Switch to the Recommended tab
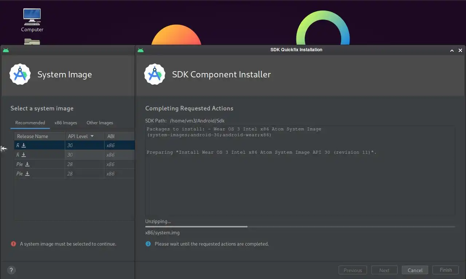The image size is (466, 279). click(30, 123)
